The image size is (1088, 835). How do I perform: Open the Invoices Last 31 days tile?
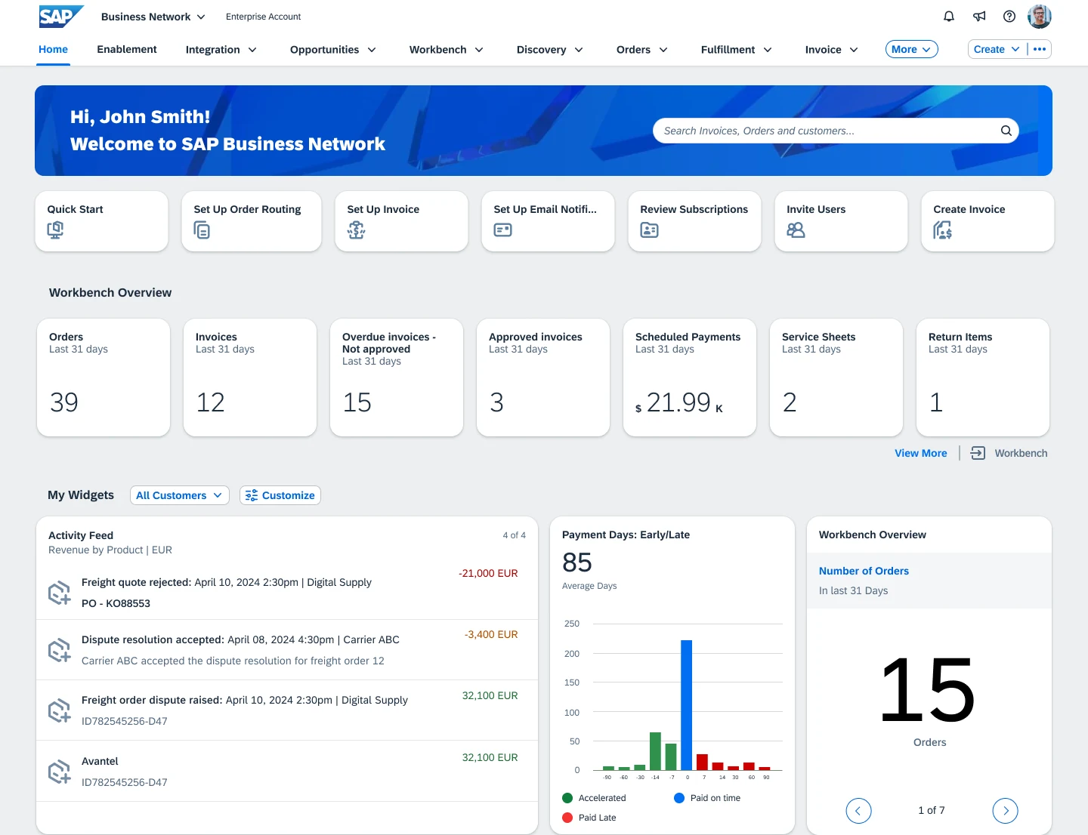(x=250, y=377)
